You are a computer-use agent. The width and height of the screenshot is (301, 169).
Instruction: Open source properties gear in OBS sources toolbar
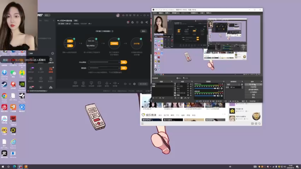pos(182,98)
